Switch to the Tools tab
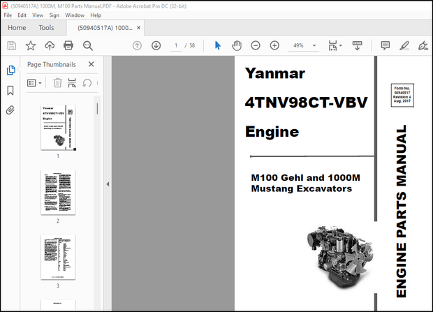 pyautogui.click(x=46, y=28)
